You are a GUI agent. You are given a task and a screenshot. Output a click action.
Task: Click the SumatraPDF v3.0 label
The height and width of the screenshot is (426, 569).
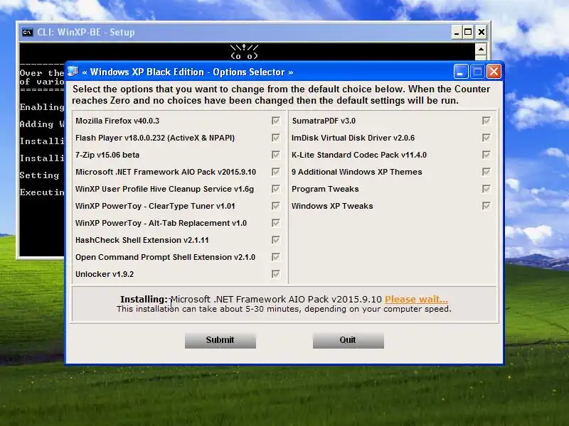click(324, 121)
